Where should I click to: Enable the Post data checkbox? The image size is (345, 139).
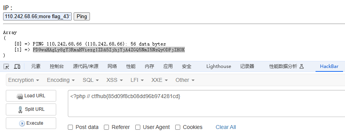click(71, 127)
